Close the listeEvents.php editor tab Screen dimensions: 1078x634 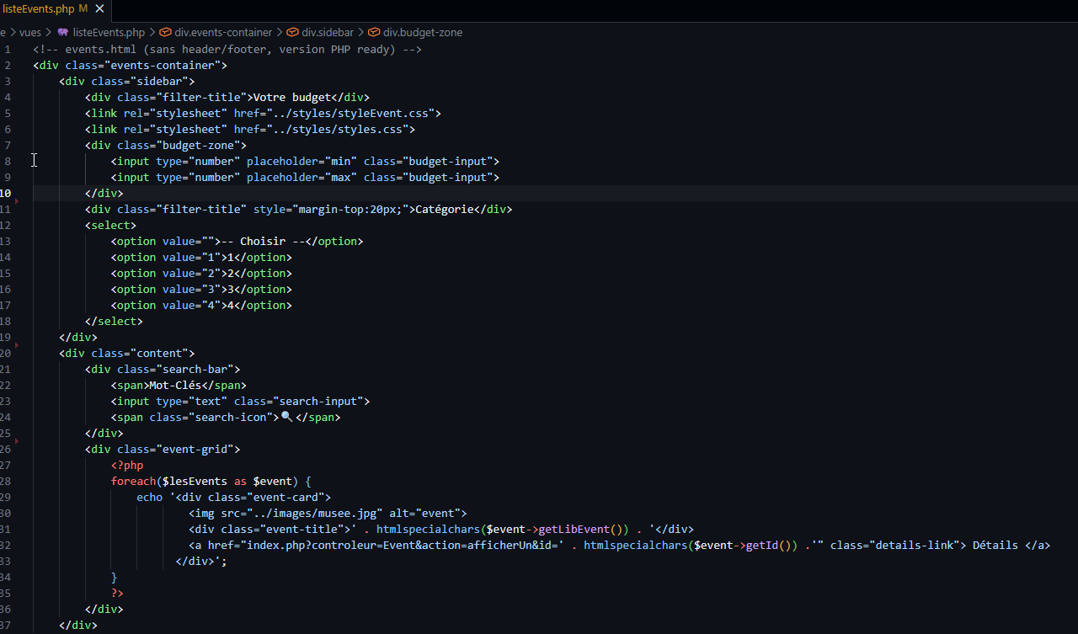pyautogui.click(x=100, y=9)
